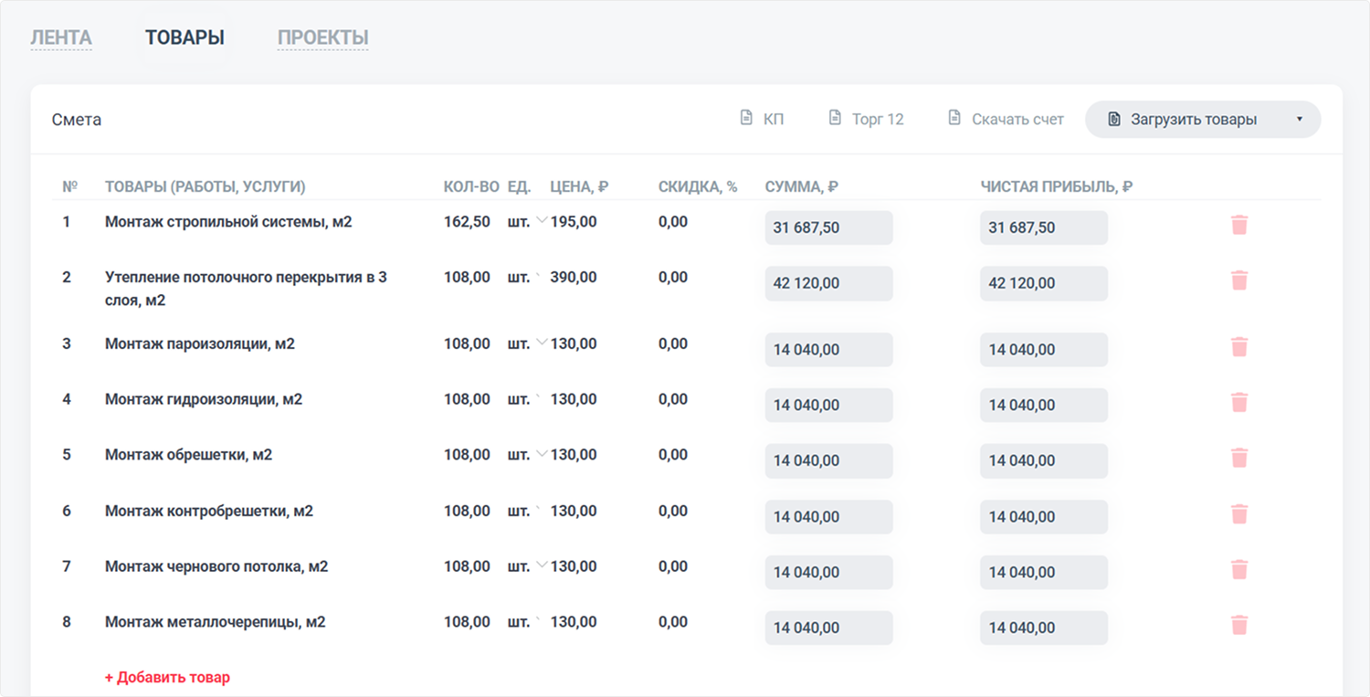Delete the Монтаж гидроизоляции row
This screenshot has width=1370, height=697.
[x=1238, y=403]
